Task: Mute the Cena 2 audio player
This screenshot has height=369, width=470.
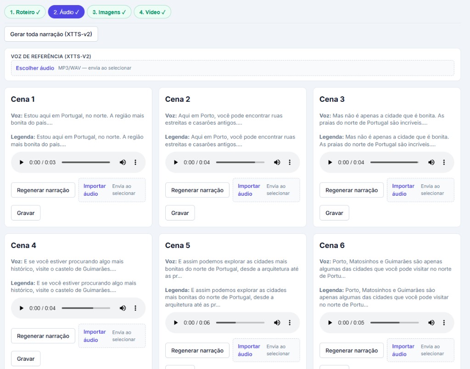Action: (277, 162)
